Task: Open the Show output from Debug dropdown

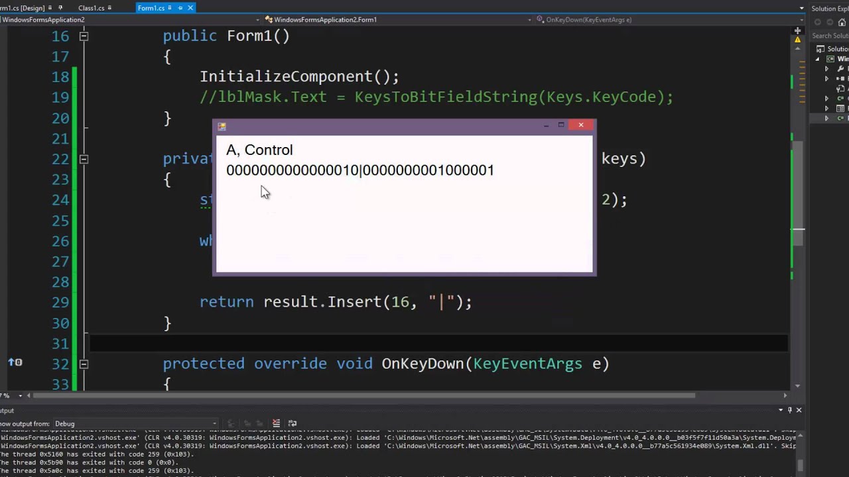Action: pyautogui.click(x=135, y=423)
